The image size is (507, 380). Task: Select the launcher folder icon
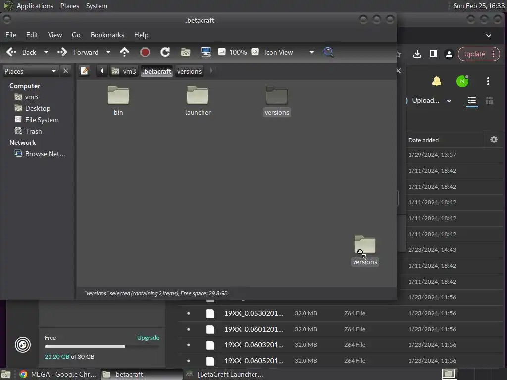[198, 95]
